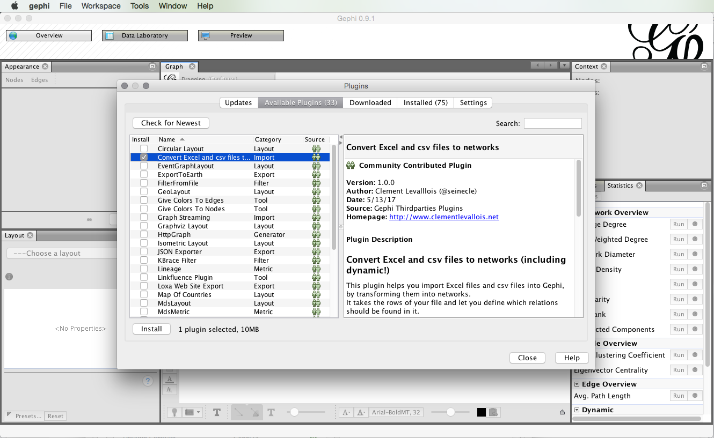The image size is (714, 438).
Task: Click community source icon for Map Of Countries
Action: point(316,294)
